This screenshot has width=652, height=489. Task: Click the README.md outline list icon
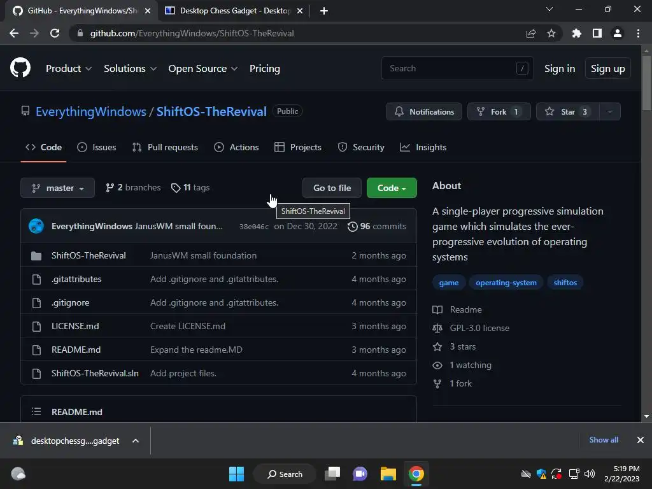click(x=36, y=412)
